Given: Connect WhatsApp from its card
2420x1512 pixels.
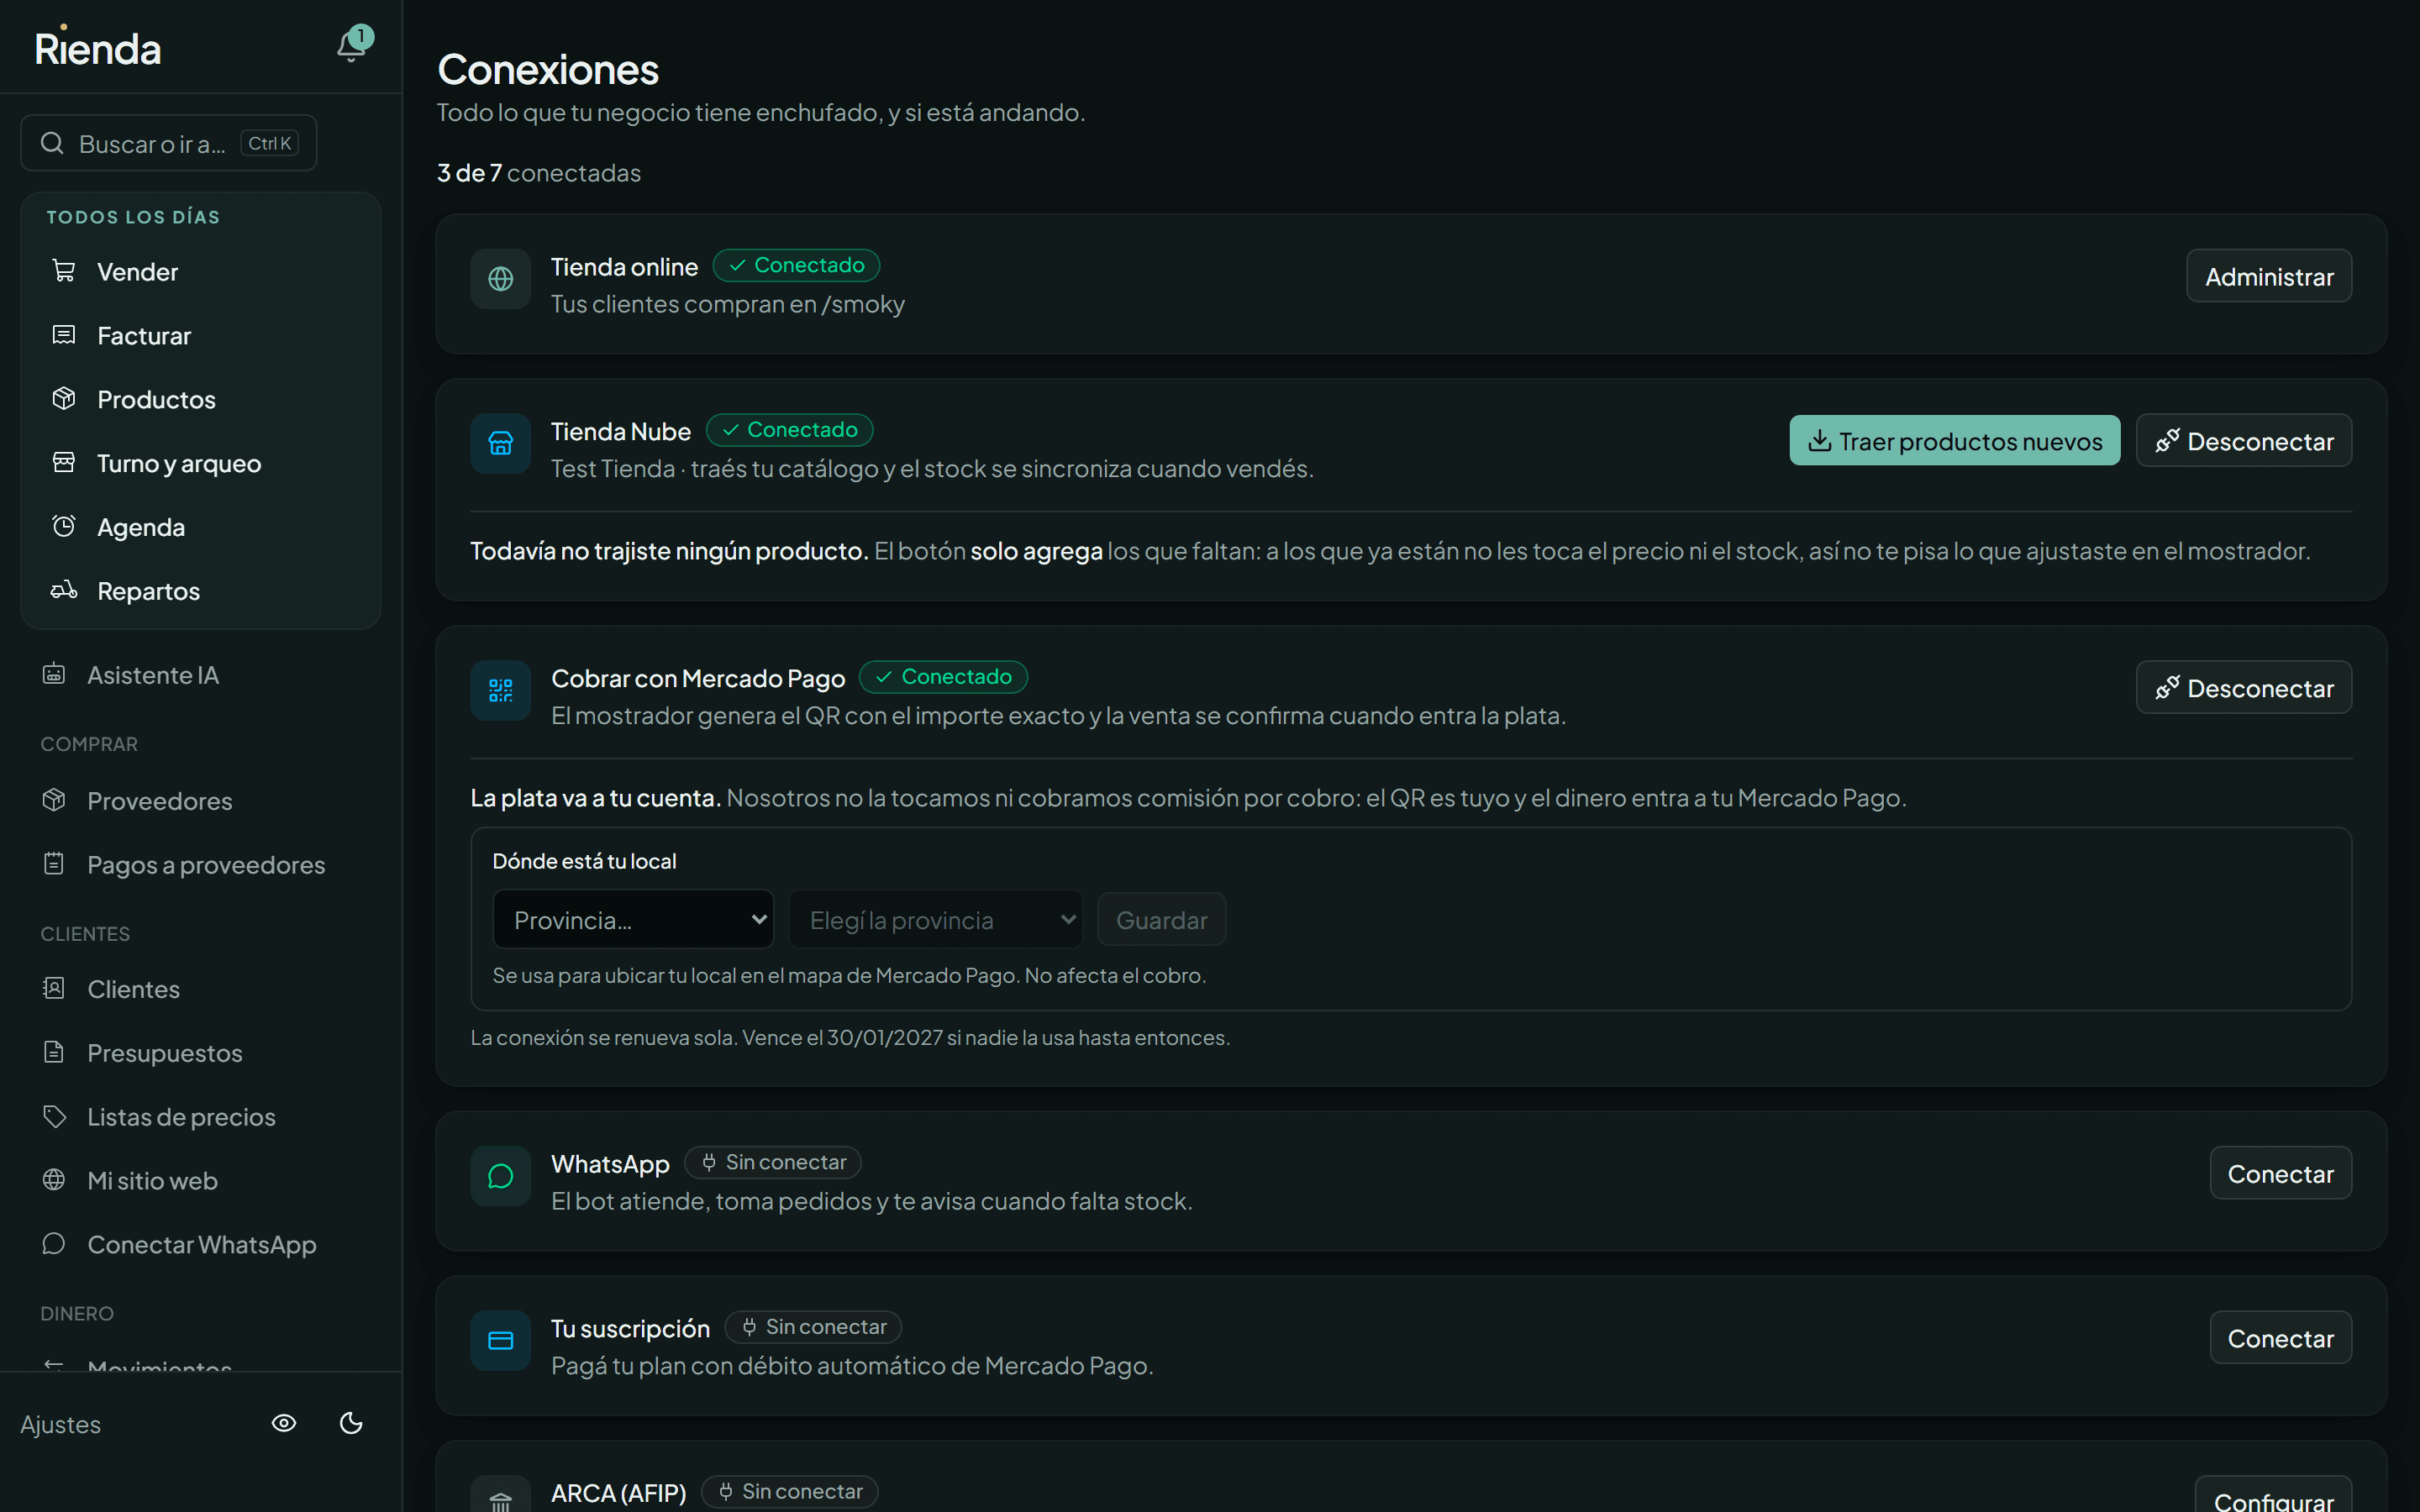Looking at the screenshot, I should click(x=2281, y=1173).
